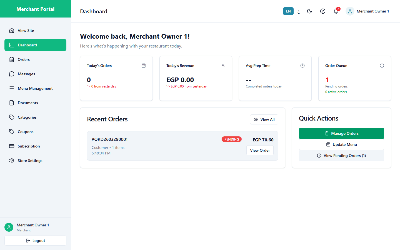Click the EGP 70.60 order amount

click(x=263, y=140)
